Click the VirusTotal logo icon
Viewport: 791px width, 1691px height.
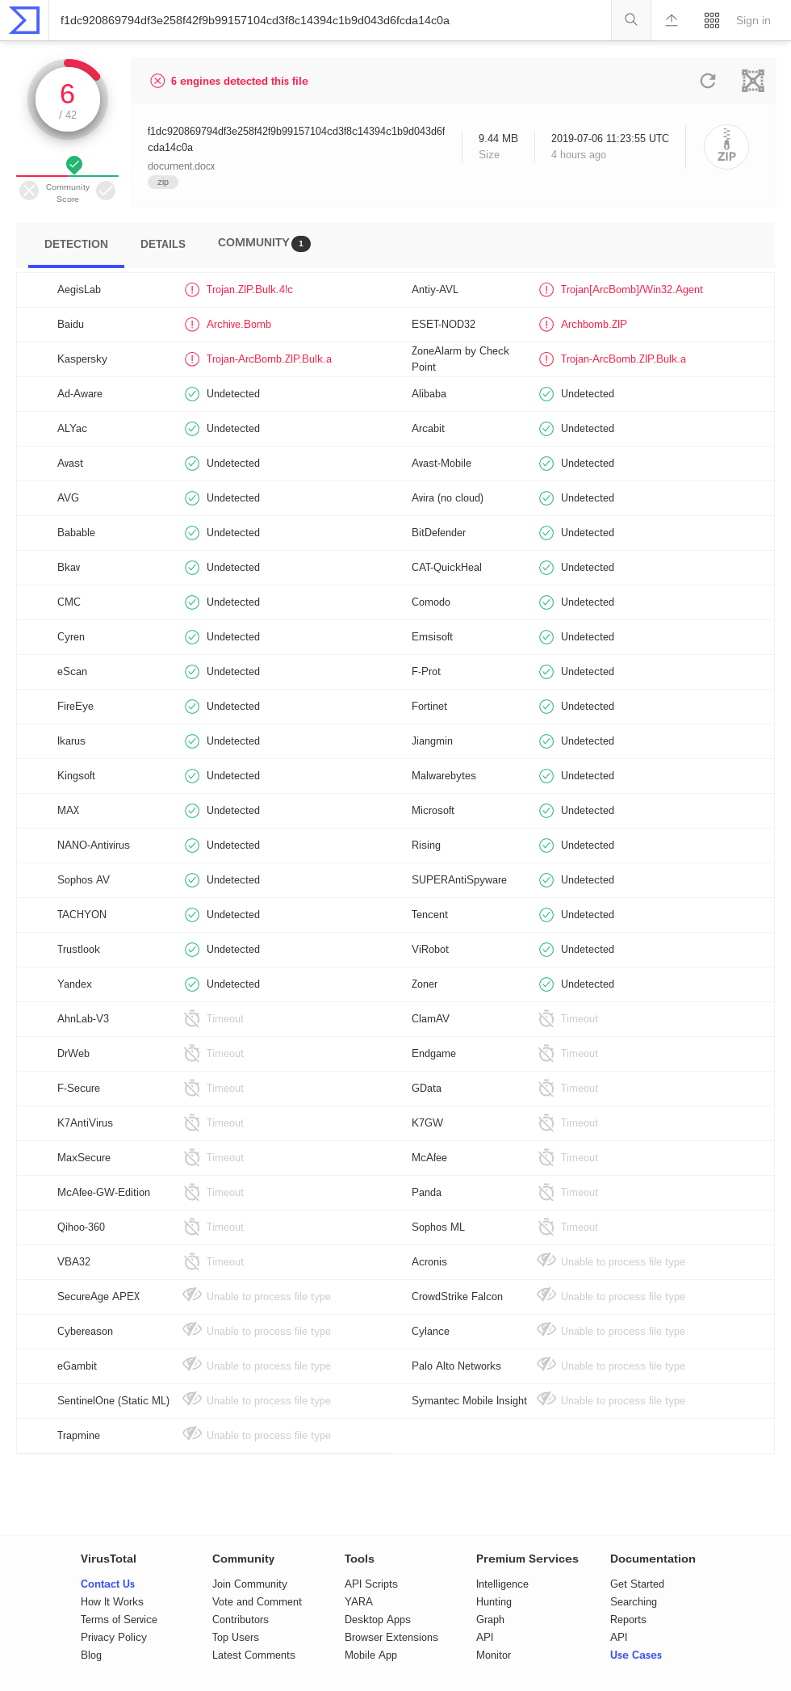[24, 20]
